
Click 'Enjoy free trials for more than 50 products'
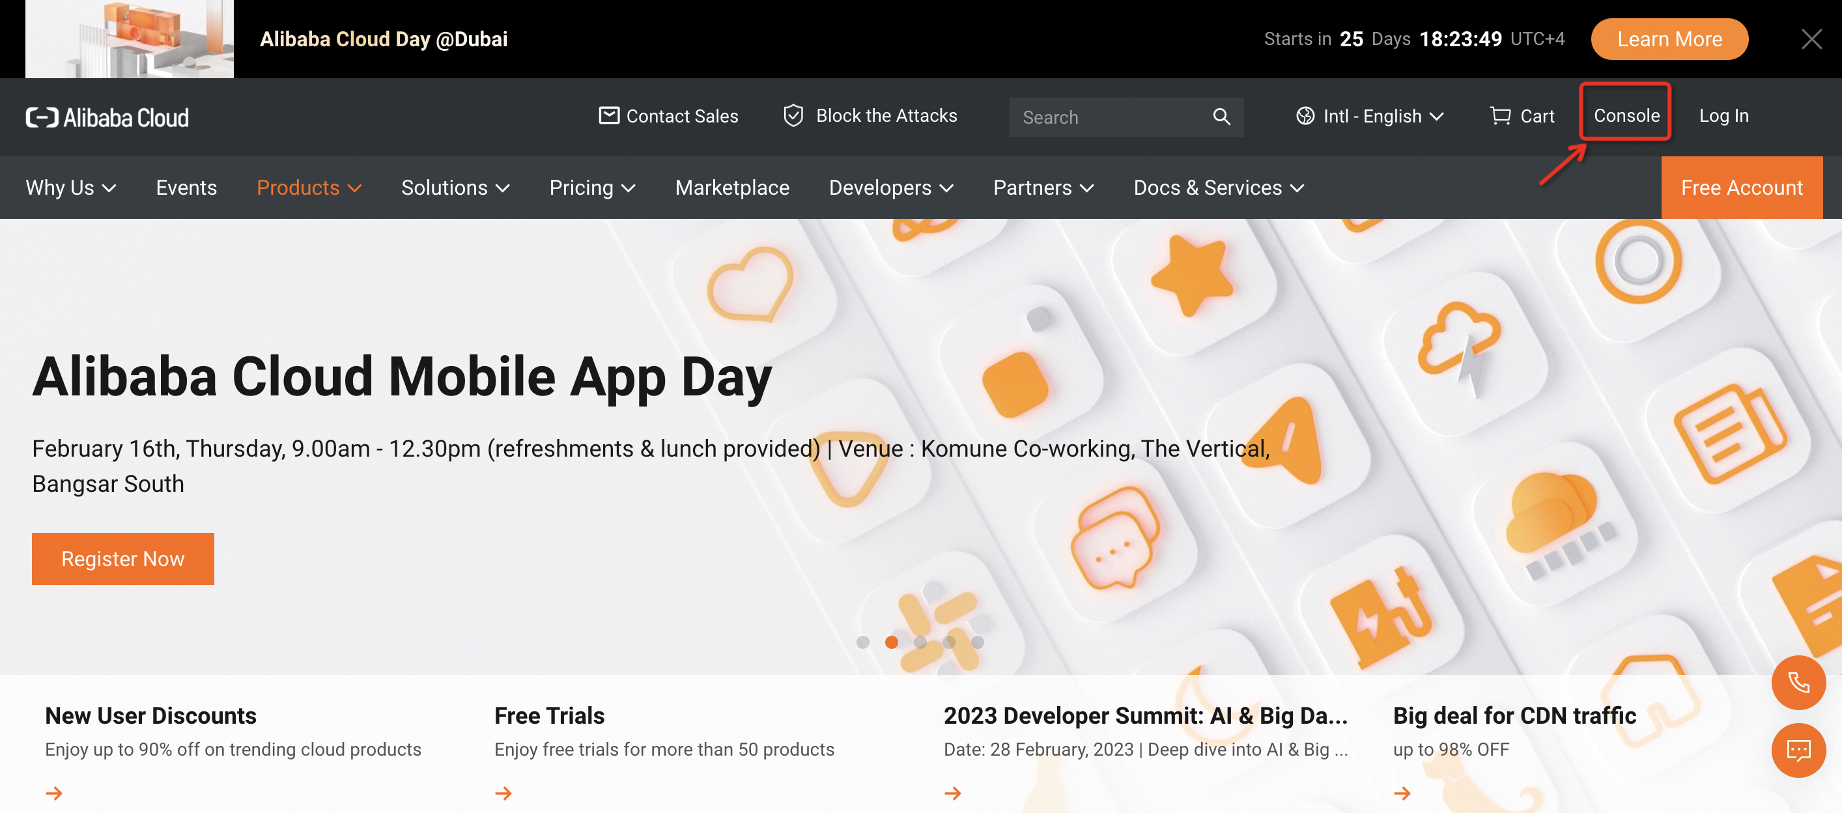pos(664,749)
